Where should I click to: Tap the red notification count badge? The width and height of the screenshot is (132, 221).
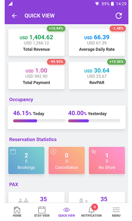coord(95,207)
